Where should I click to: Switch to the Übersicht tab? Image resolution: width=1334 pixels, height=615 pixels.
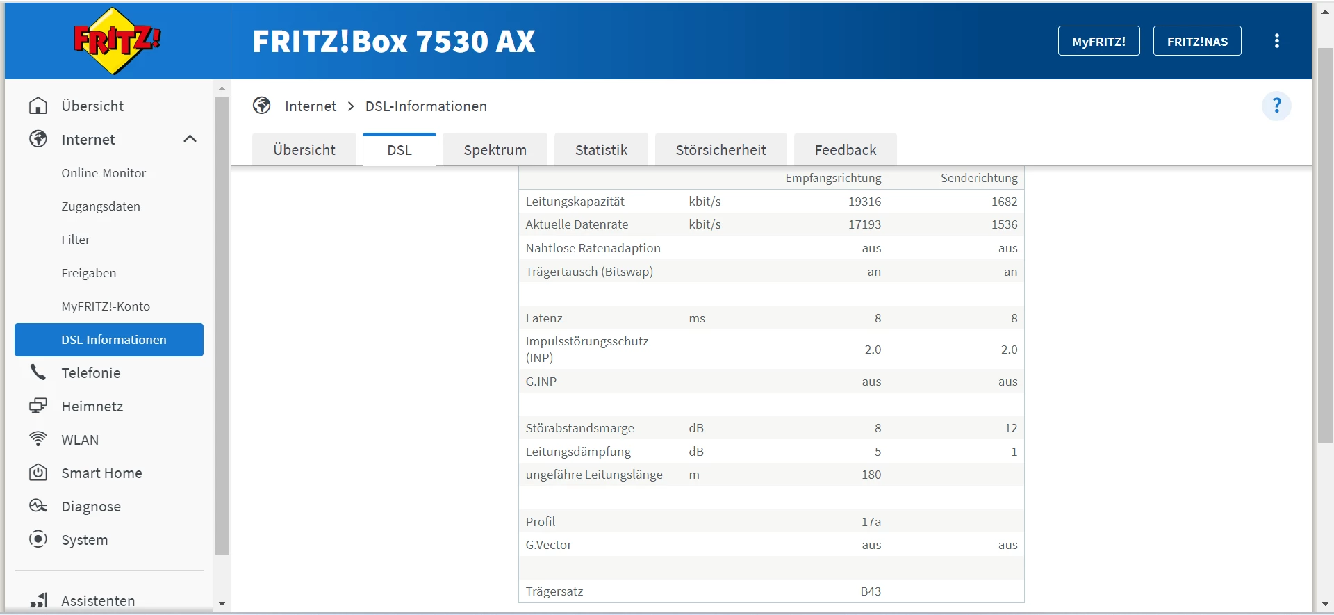[304, 149]
